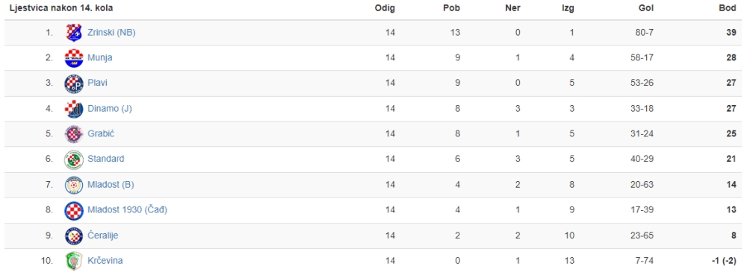Screen dimensions: 747x272
Task: Click the Plavi club crest
Action: [74, 83]
